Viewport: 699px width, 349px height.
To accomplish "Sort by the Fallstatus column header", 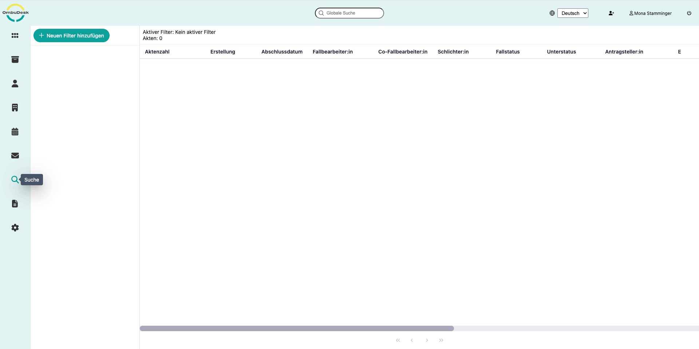I will click(x=508, y=52).
